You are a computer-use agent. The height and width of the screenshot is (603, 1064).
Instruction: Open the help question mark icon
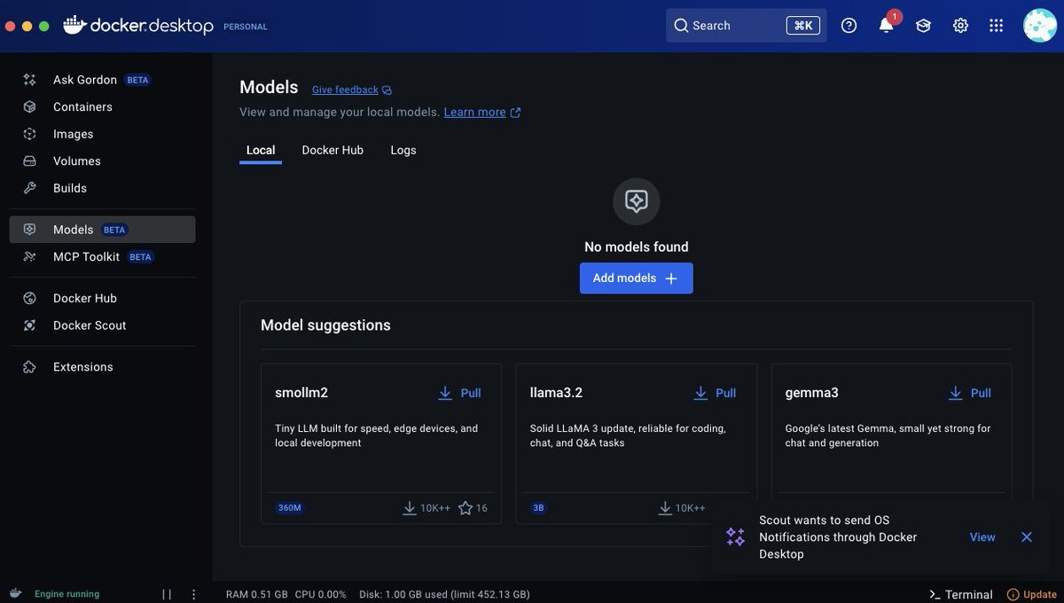pyautogui.click(x=849, y=26)
